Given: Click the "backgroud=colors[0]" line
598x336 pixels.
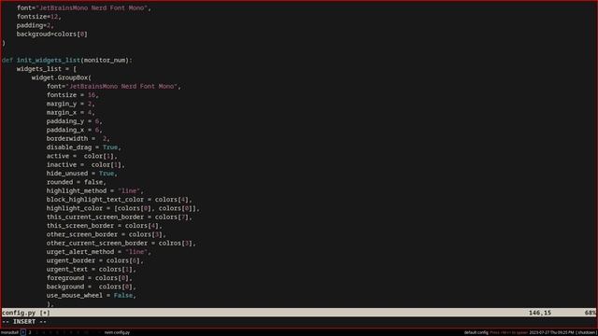Looking at the screenshot, I should [x=52, y=35].
